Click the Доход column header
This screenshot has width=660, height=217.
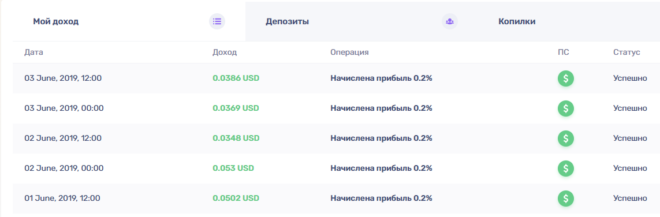(225, 53)
